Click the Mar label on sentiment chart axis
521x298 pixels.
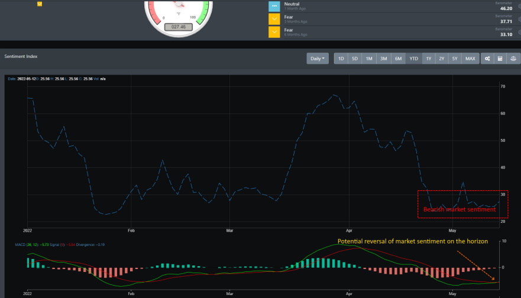pos(229,231)
